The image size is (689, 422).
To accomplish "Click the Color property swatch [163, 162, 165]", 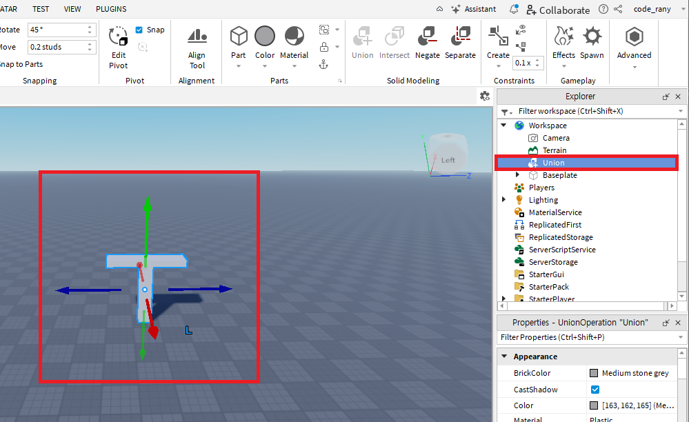I will [x=594, y=405].
